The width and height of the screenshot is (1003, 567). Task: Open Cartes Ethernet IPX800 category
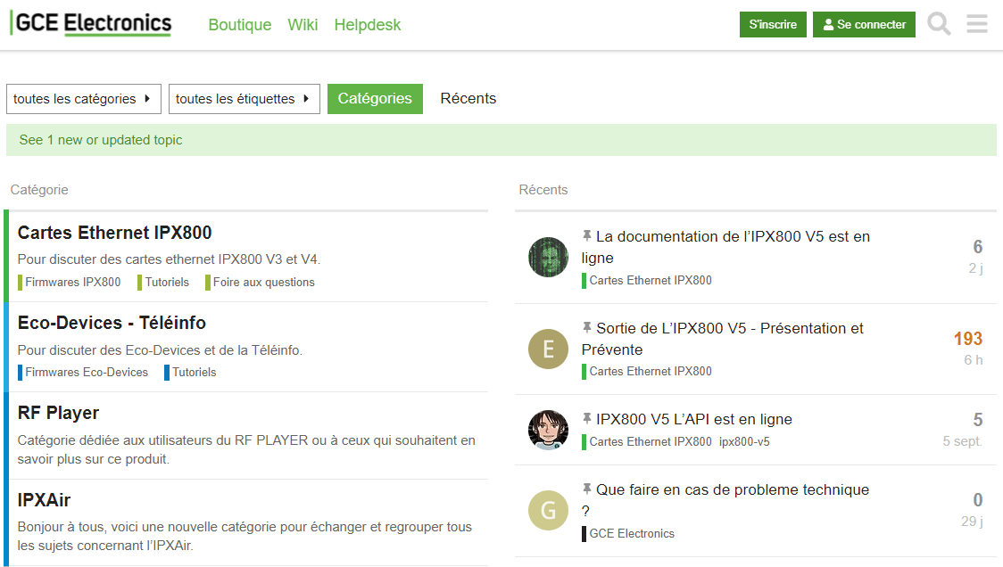pyautogui.click(x=115, y=234)
